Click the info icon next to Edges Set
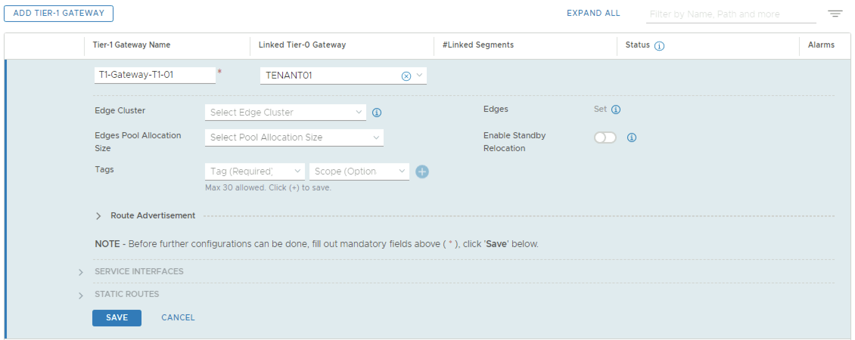Screen dimensions: 855x340 click(x=616, y=110)
